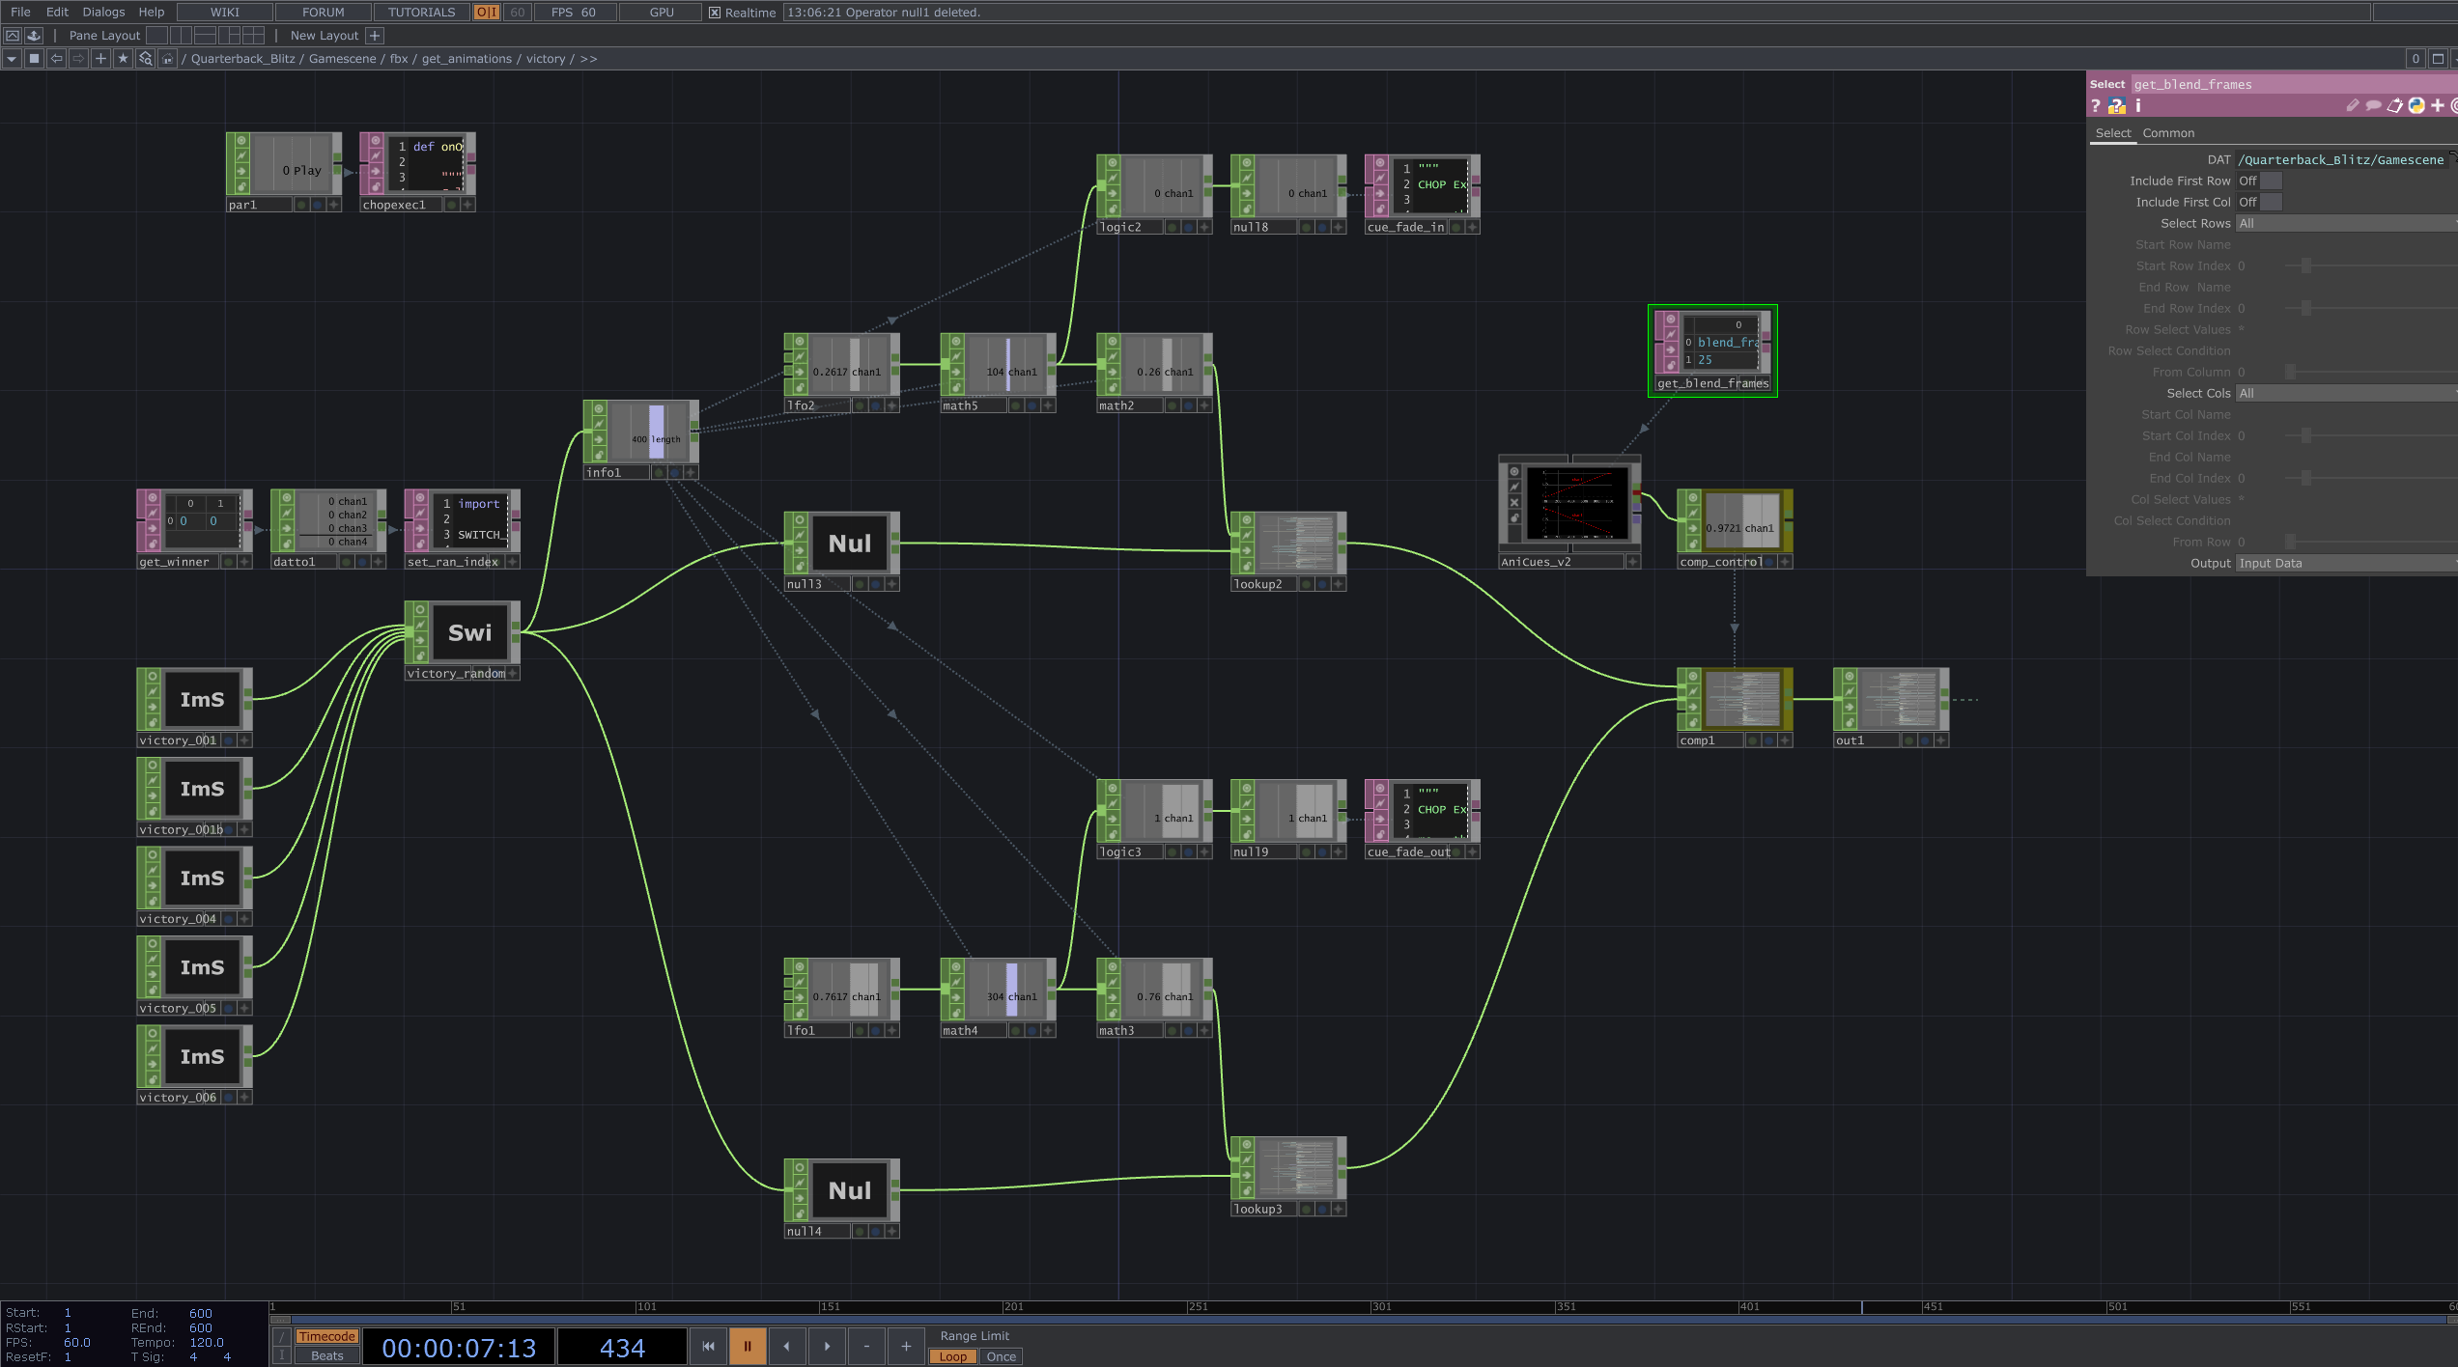2458x1367 pixels.
Task: Toggle the Realtime checkbox in the top bar
Action: 714,13
